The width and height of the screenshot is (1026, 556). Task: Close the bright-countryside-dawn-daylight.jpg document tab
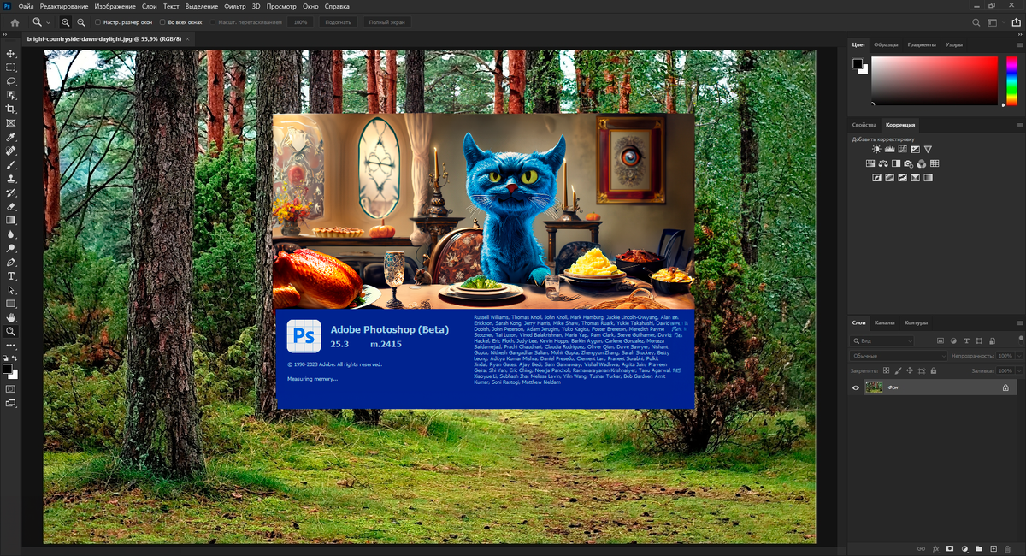[187, 39]
